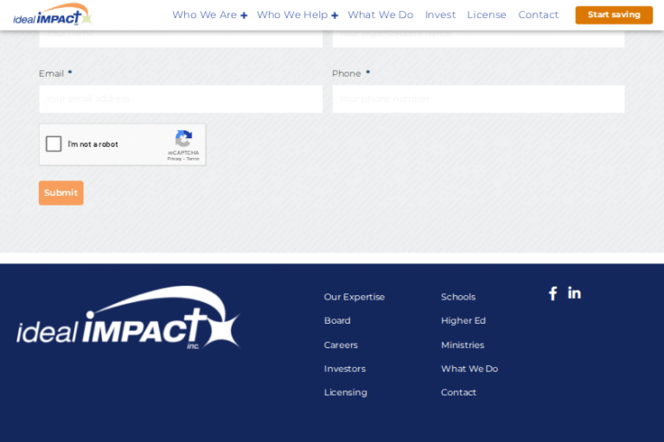Click the white Ideal Impact footer logo

click(128, 319)
